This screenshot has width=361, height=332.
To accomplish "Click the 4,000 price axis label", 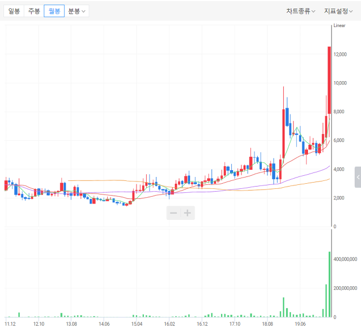I will tap(339, 169).
